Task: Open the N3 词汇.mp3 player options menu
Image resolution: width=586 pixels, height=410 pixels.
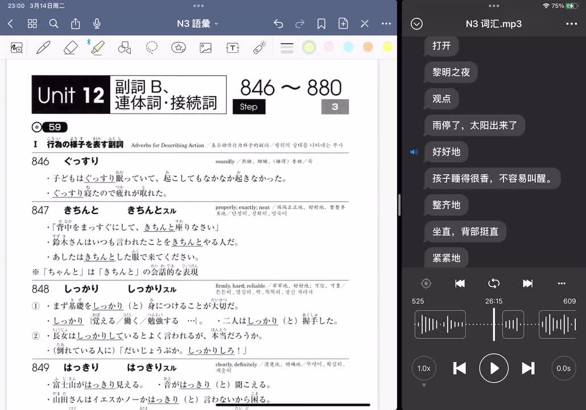Action: pos(571,24)
